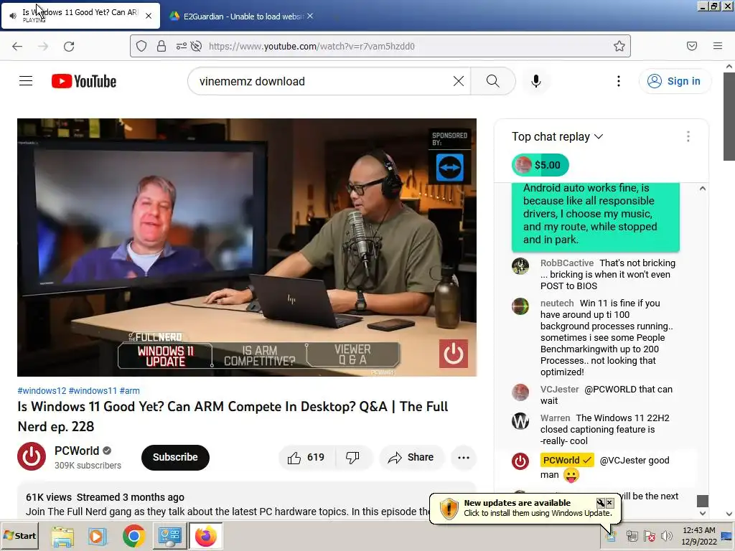735x551 pixels.
Task: Click the video title text
Action: [233, 417]
